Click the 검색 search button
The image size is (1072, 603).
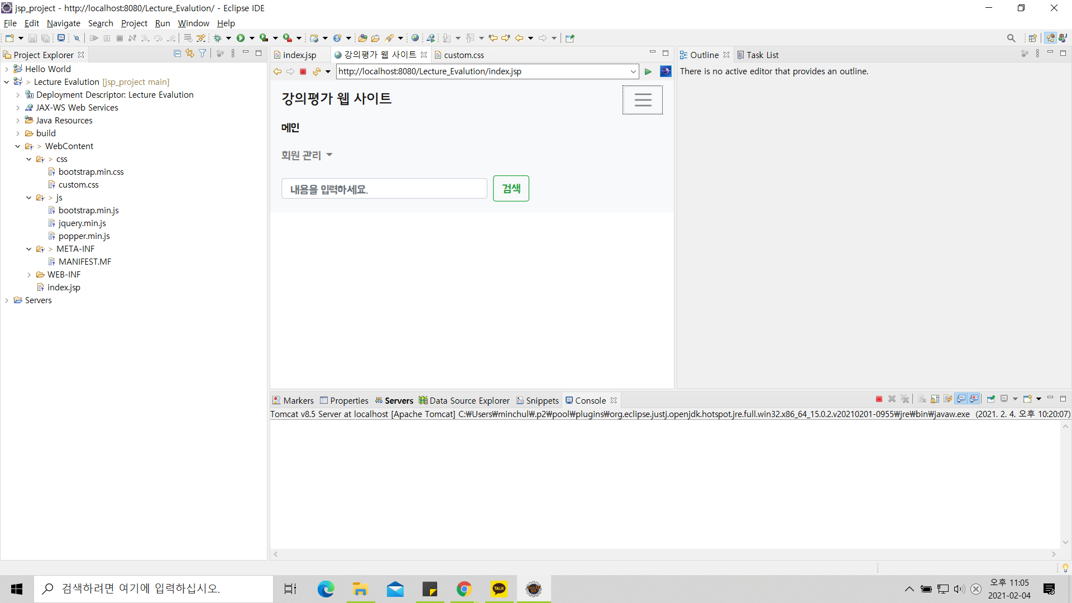pyautogui.click(x=511, y=189)
